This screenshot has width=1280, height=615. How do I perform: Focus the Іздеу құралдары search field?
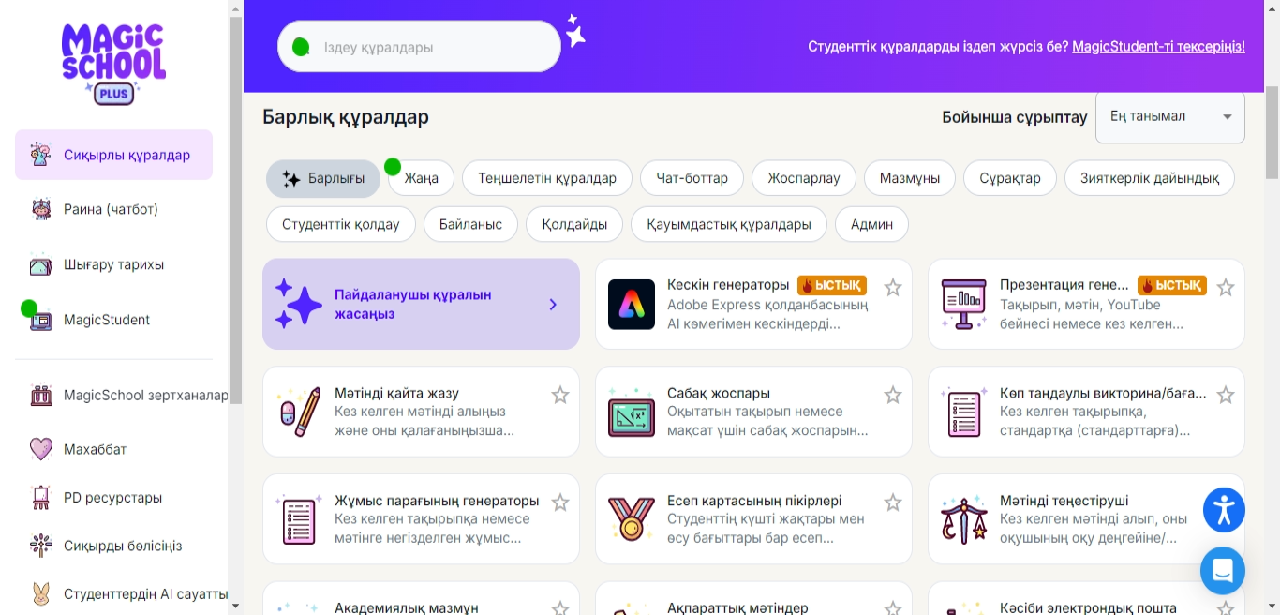tap(419, 47)
